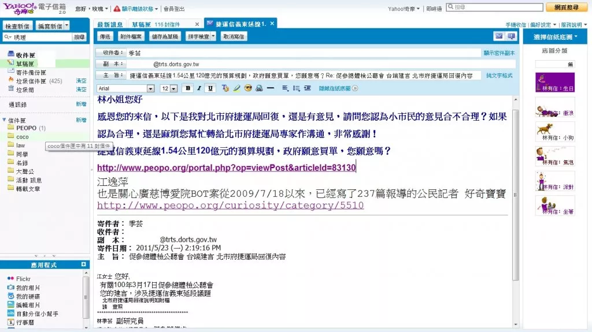Click the 附件檔案 attach file button
The height and width of the screenshot is (332, 592).
(131, 36)
